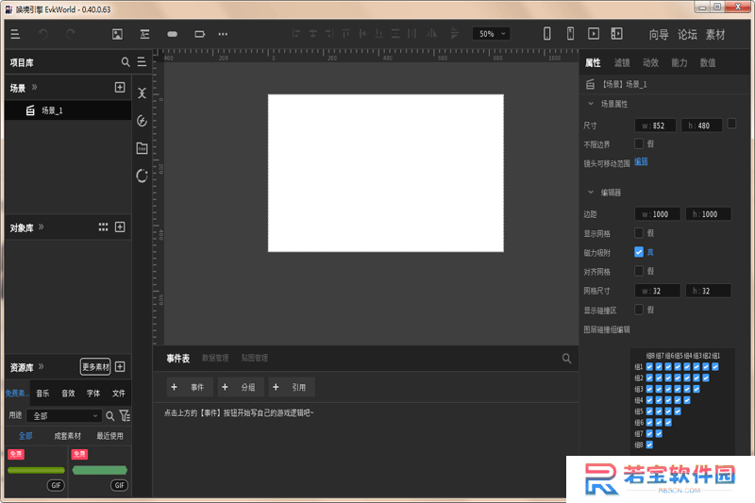Click the play preview icon

click(x=594, y=34)
